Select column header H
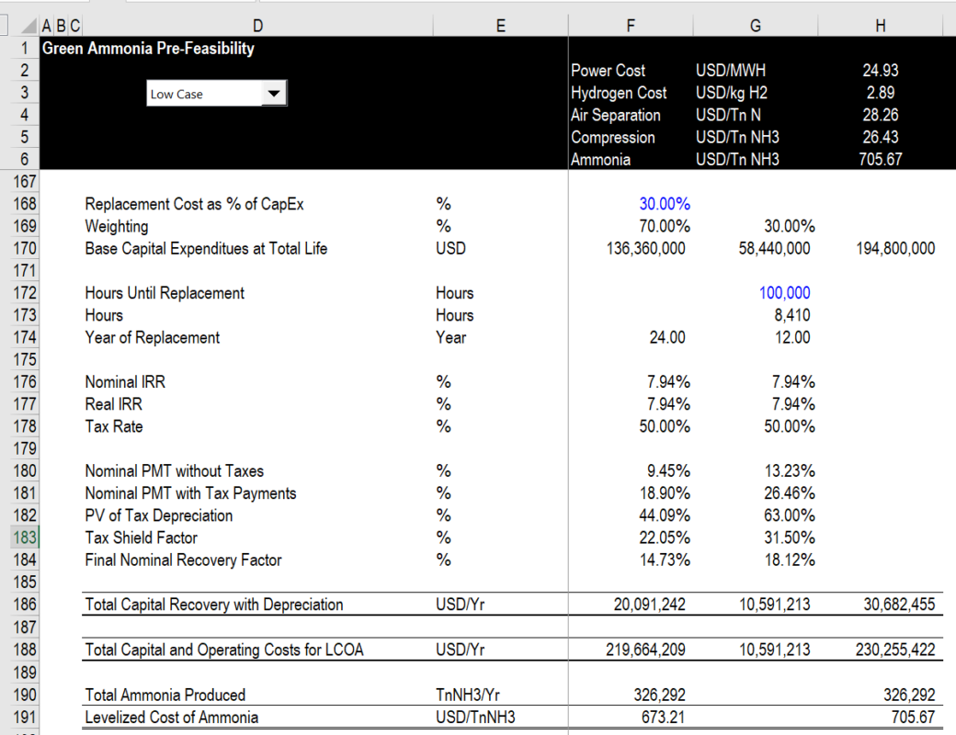Viewport: 956px width, 735px height. [x=881, y=25]
